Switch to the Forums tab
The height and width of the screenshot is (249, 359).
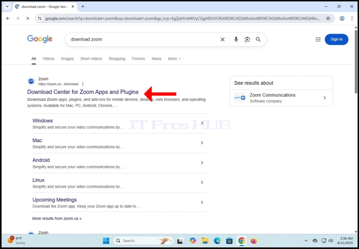(x=138, y=59)
